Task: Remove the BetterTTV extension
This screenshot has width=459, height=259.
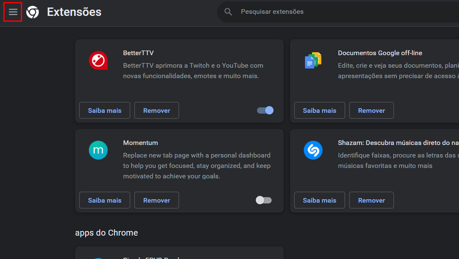Action: point(156,110)
